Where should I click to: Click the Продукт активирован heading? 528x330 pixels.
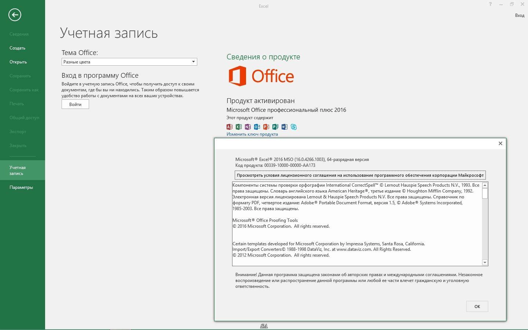coord(261,100)
